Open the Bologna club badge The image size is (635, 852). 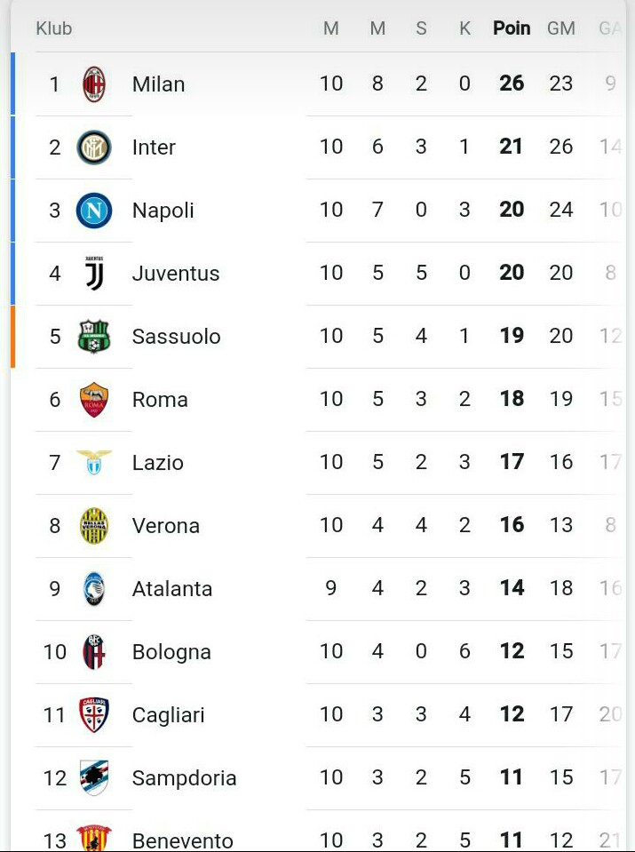pyautogui.click(x=94, y=651)
